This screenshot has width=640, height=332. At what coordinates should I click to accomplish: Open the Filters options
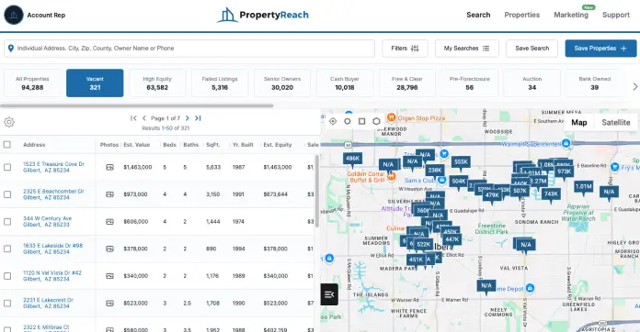click(405, 49)
